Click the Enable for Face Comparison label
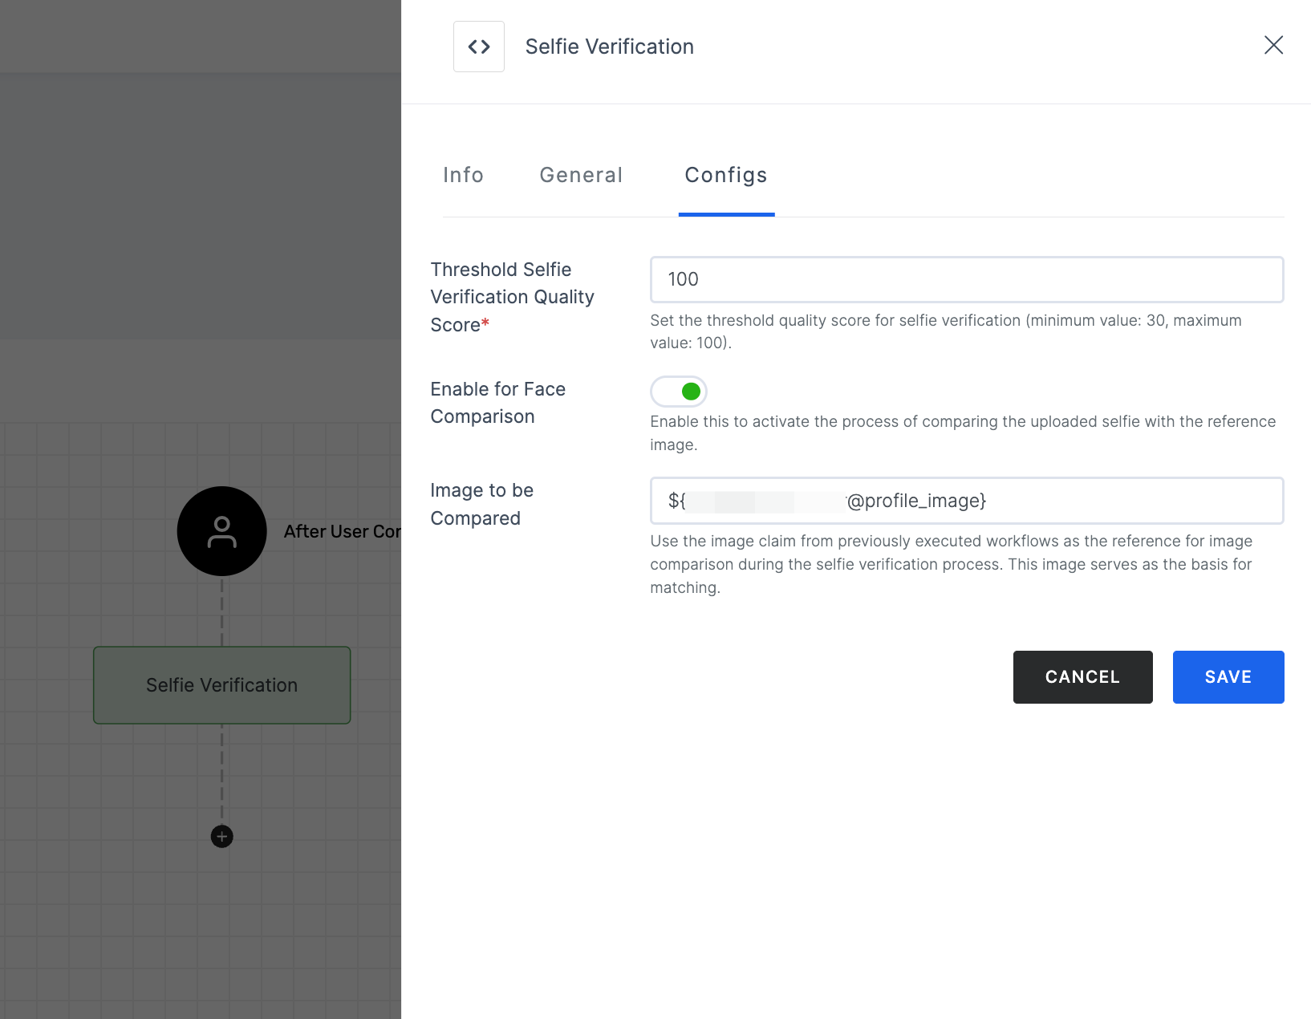The width and height of the screenshot is (1311, 1019). click(498, 403)
